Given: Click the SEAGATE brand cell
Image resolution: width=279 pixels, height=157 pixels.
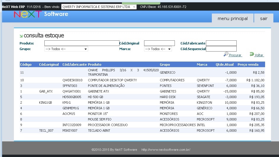Looking at the screenshot, I should [x=203, y=97].
